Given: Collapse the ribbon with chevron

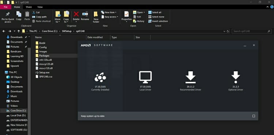Looking at the screenshot, I should point(267,7).
